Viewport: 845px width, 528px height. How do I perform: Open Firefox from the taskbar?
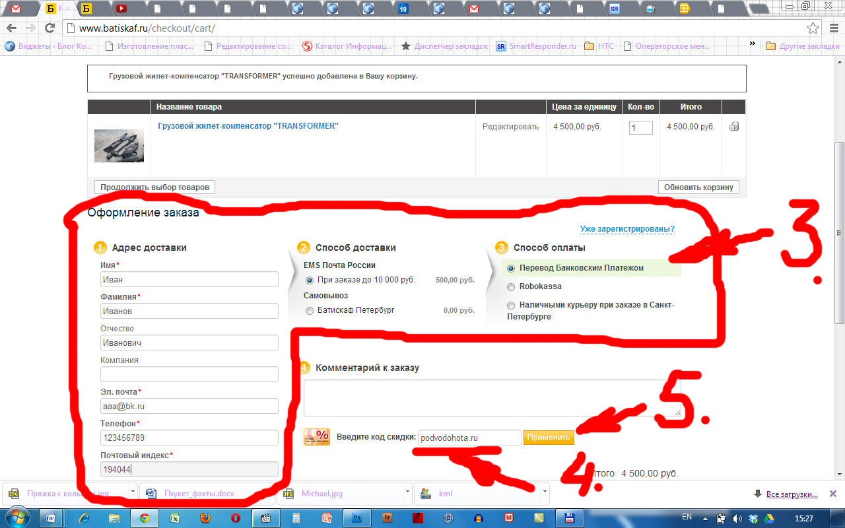point(205,517)
